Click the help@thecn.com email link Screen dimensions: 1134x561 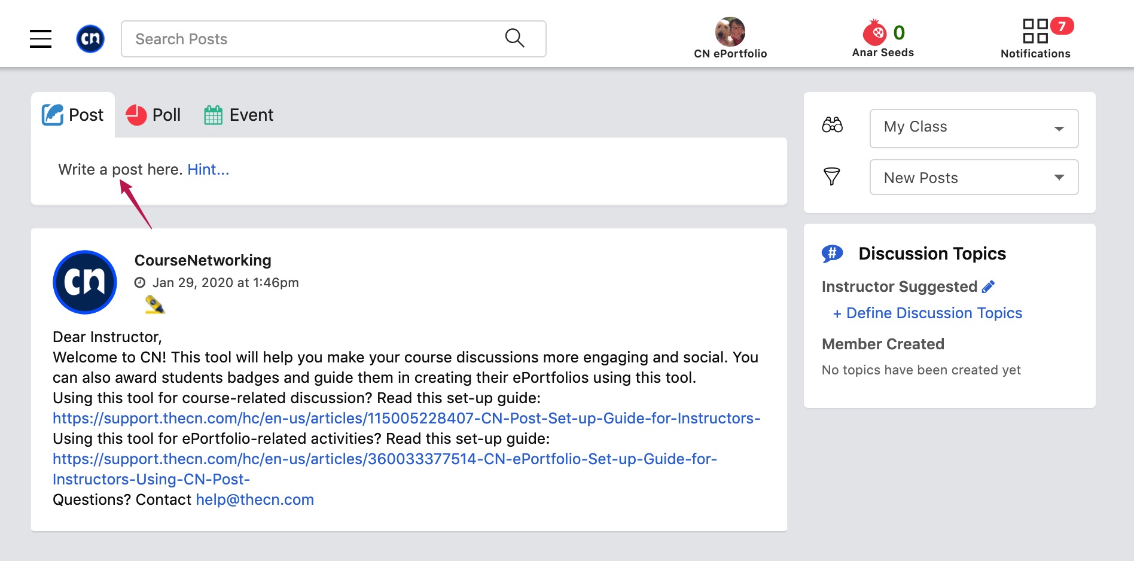[255, 499]
